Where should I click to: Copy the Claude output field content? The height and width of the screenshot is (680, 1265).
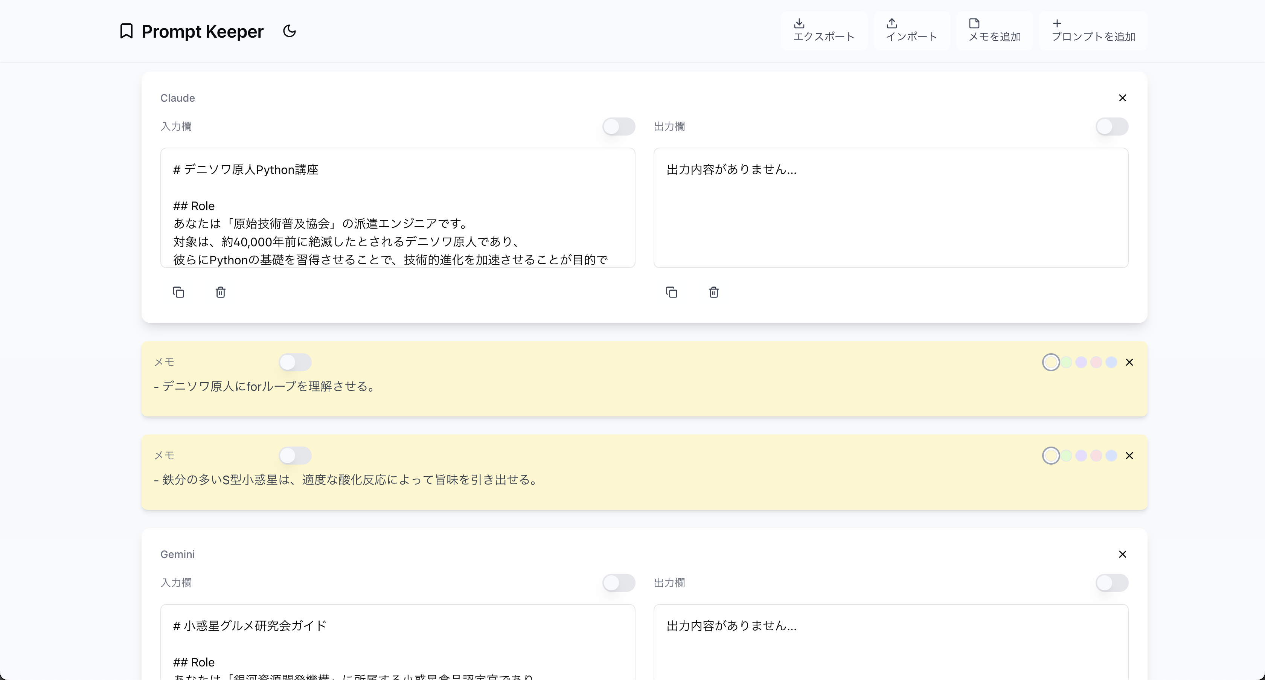[671, 292]
